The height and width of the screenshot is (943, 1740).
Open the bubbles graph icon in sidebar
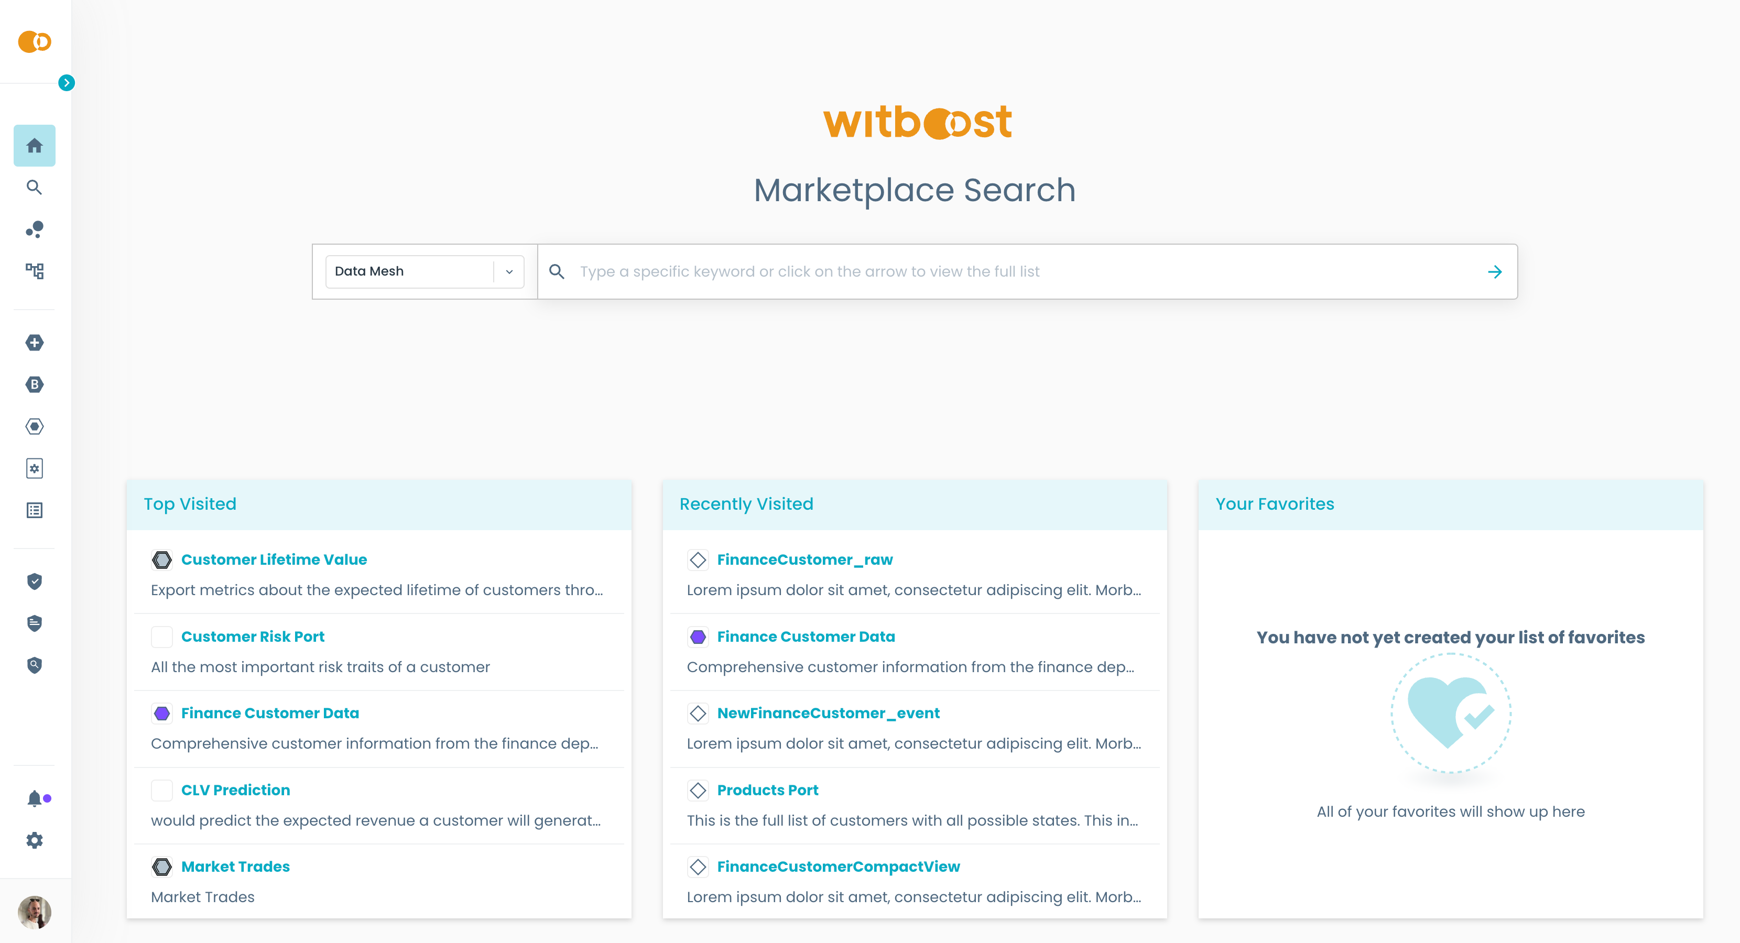pyautogui.click(x=35, y=229)
